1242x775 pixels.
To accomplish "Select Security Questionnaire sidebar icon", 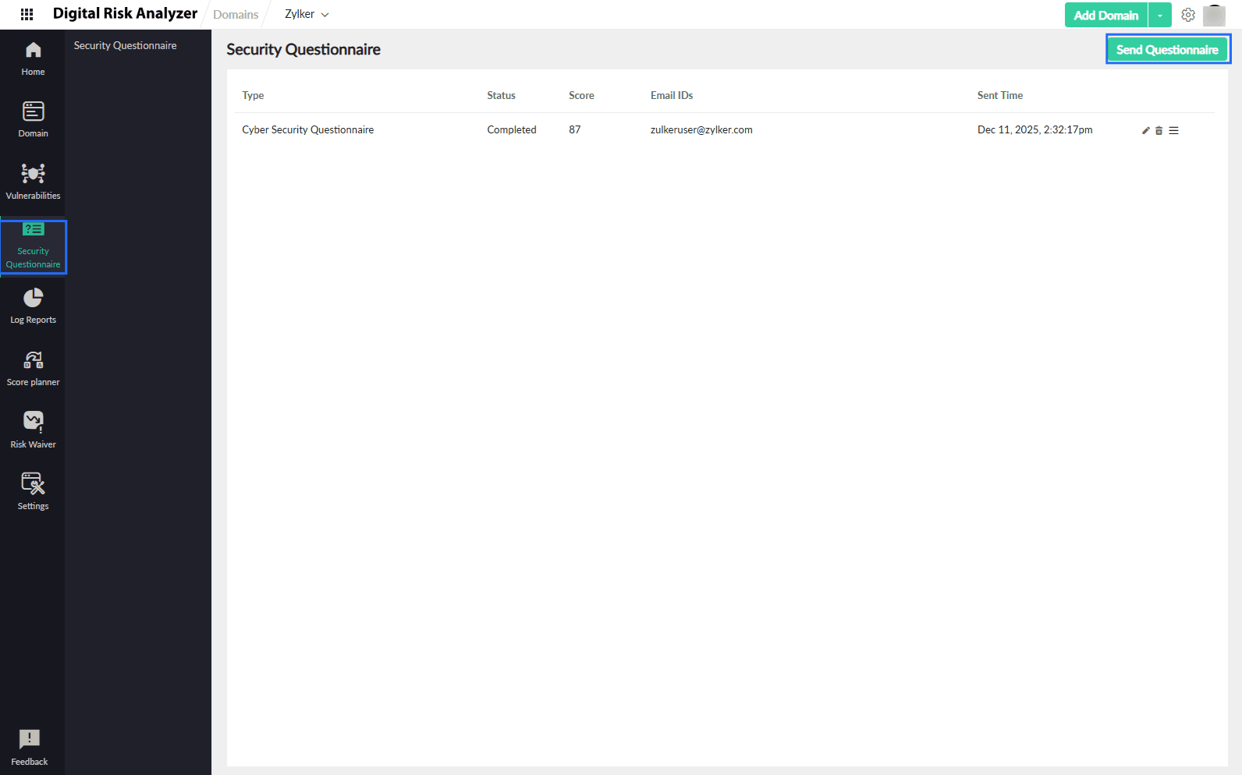I will [x=33, y=246].
